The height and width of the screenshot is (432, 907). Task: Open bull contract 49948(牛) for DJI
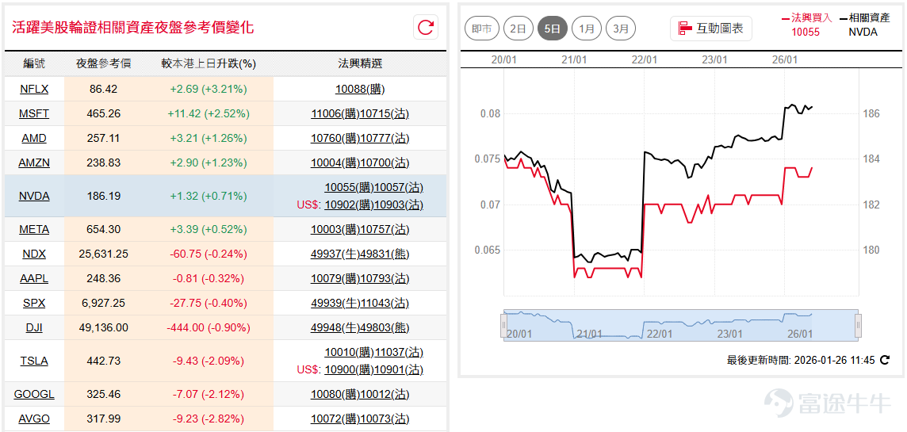click(x=335, y=328)
